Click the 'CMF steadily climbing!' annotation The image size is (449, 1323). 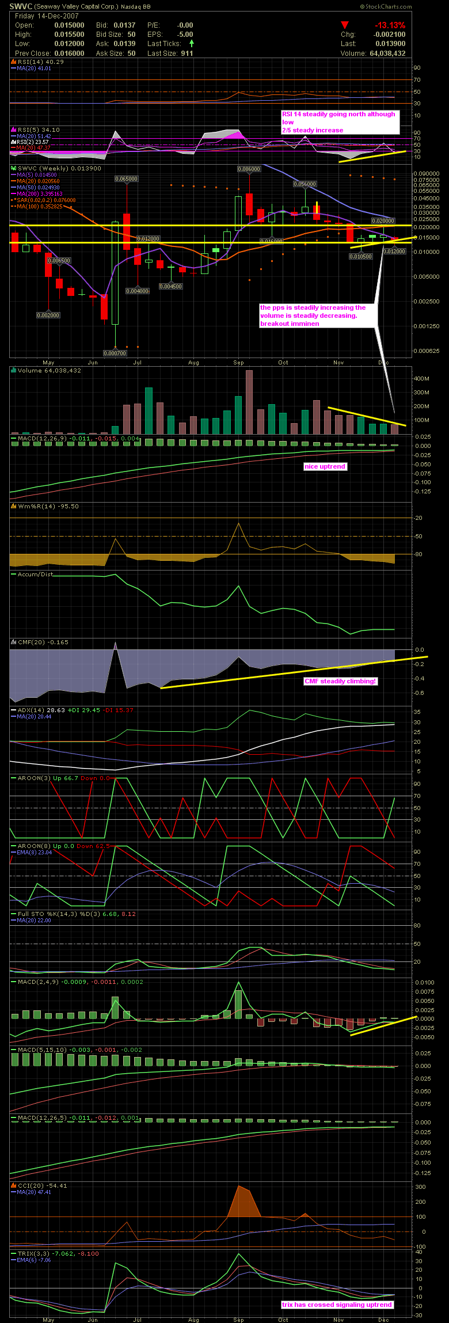340,681
